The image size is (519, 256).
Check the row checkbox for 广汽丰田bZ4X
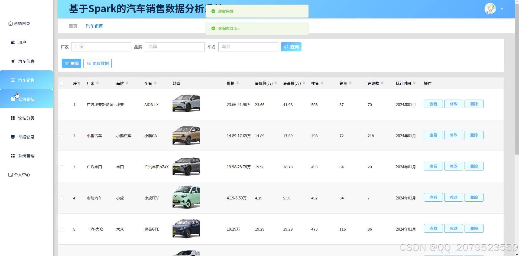[61, 167]
